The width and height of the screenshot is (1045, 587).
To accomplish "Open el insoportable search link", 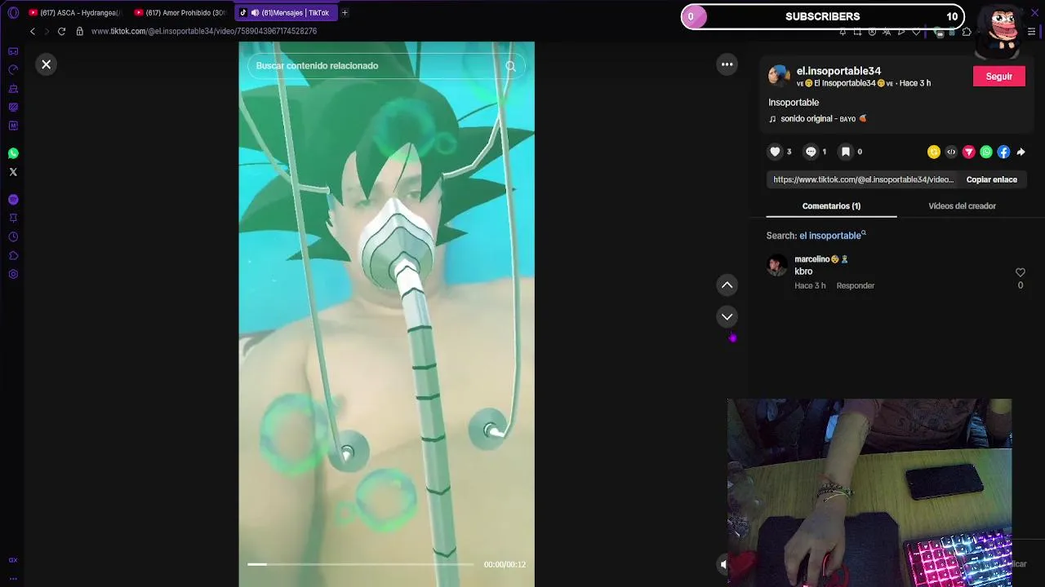I will pyautogui.click(x=832, y=236).
